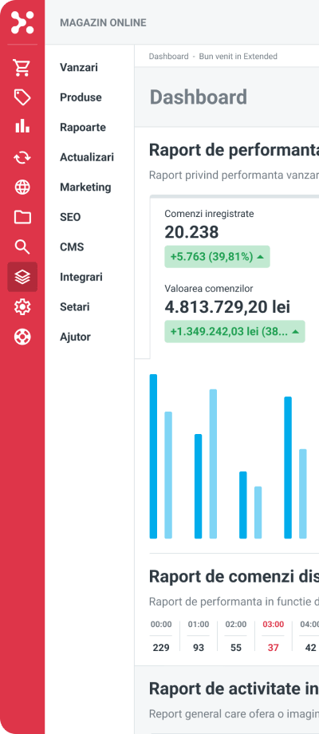Select the 01:00 hour column
Image resolution: width=319 pixels, height=734 pixels.
[x=199, y=636]
